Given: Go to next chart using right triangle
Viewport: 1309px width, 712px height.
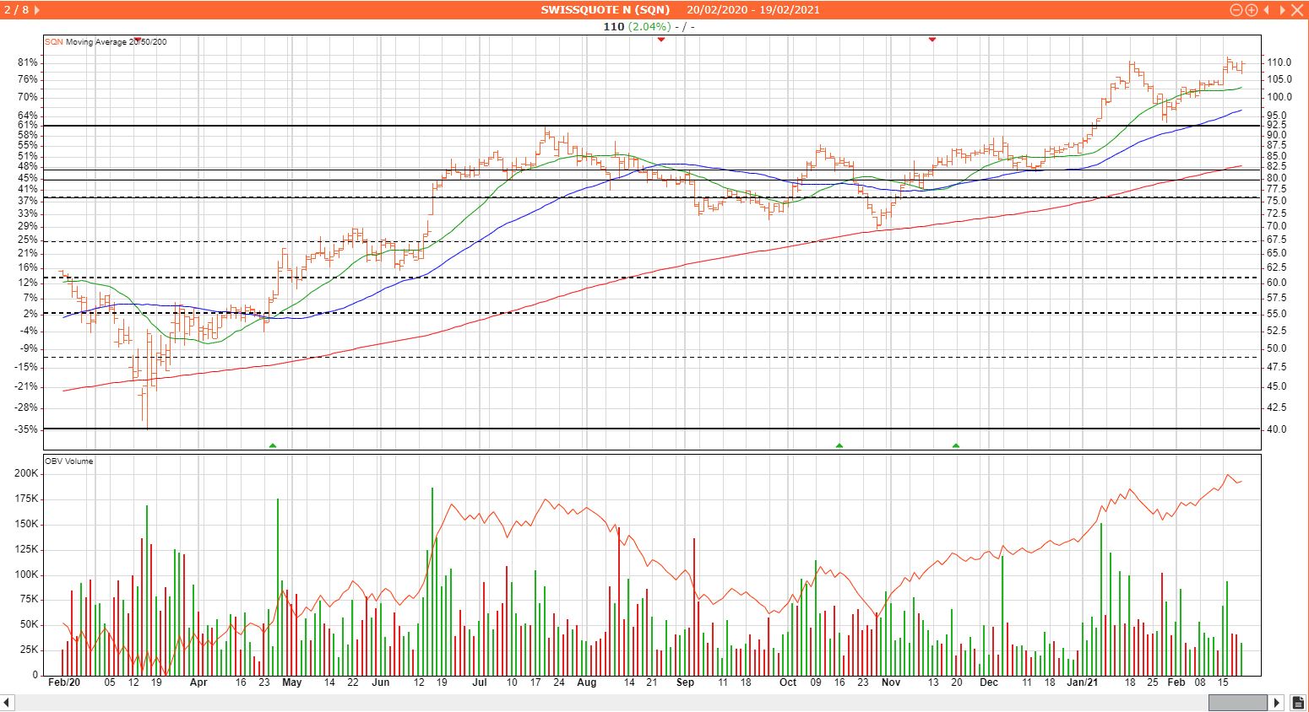Looking at the screenshot, I should coord(1280,10).
